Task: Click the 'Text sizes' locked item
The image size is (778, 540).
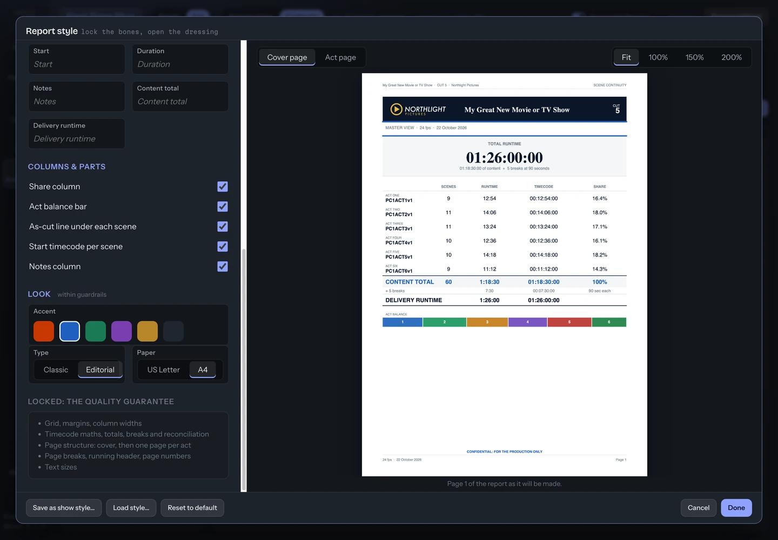Action: pyautogui.click(x=61, y=467)
